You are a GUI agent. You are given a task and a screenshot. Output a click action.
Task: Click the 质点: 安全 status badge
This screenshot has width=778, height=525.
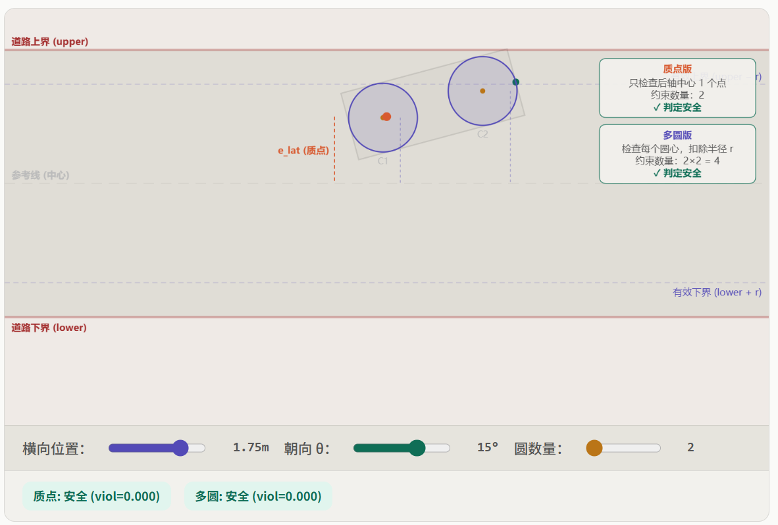97,496
